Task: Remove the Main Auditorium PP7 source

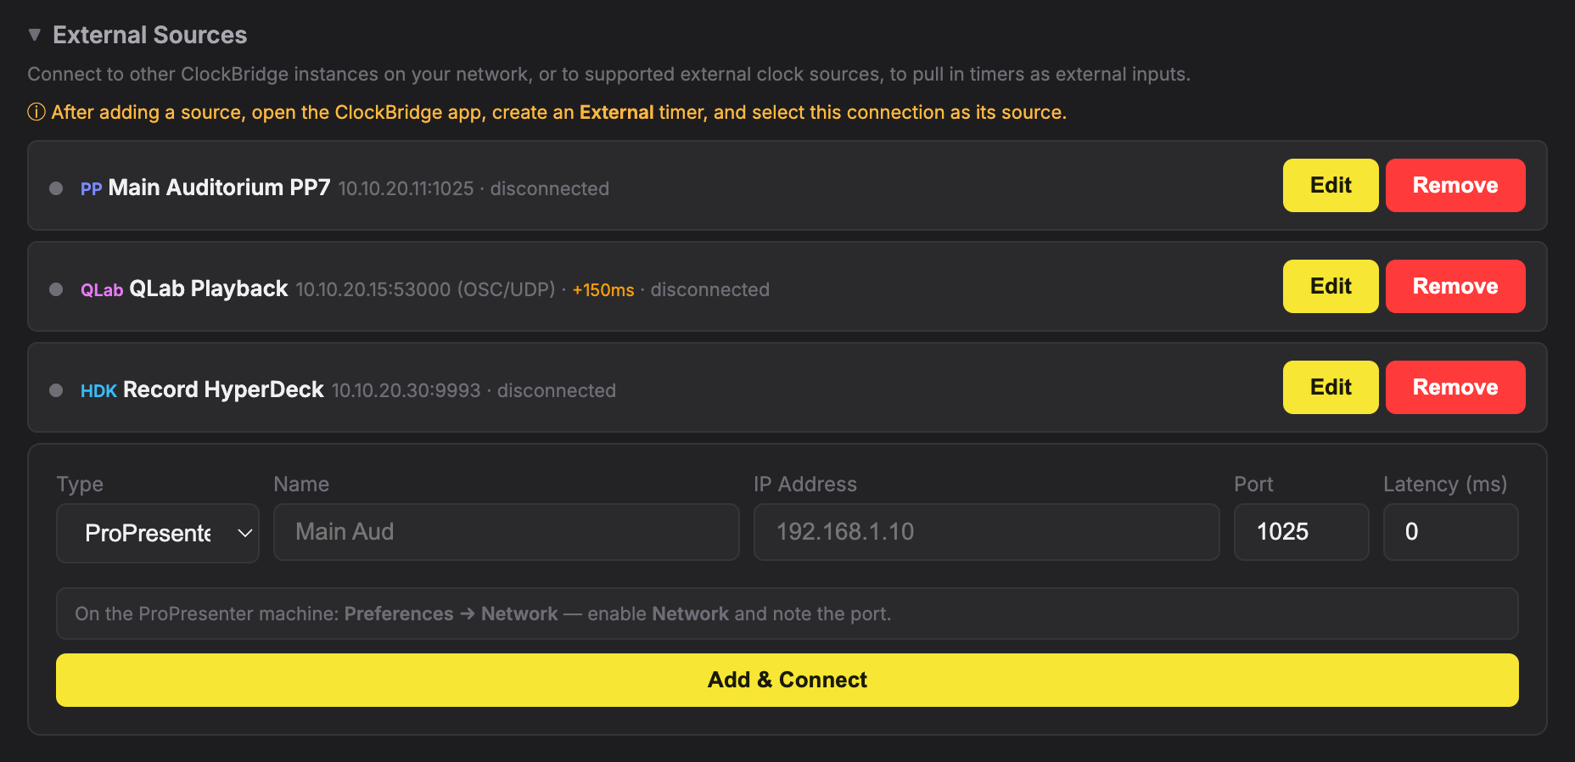Action: click(1455, 185)
